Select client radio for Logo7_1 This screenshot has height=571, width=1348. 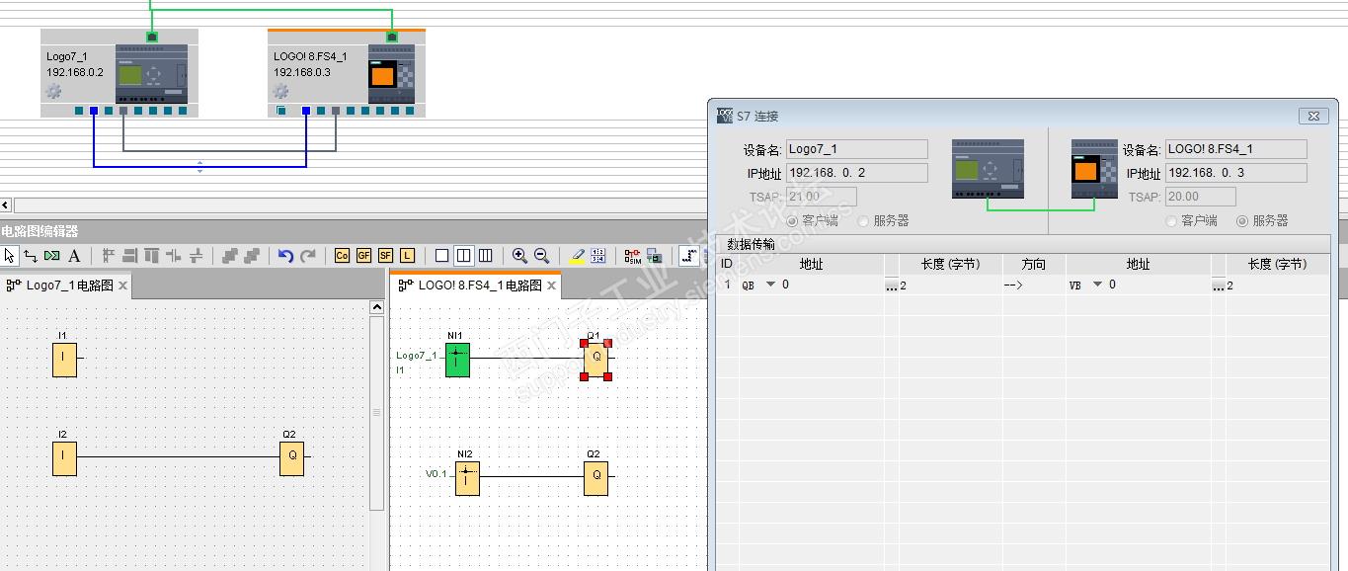pos(792,221)
